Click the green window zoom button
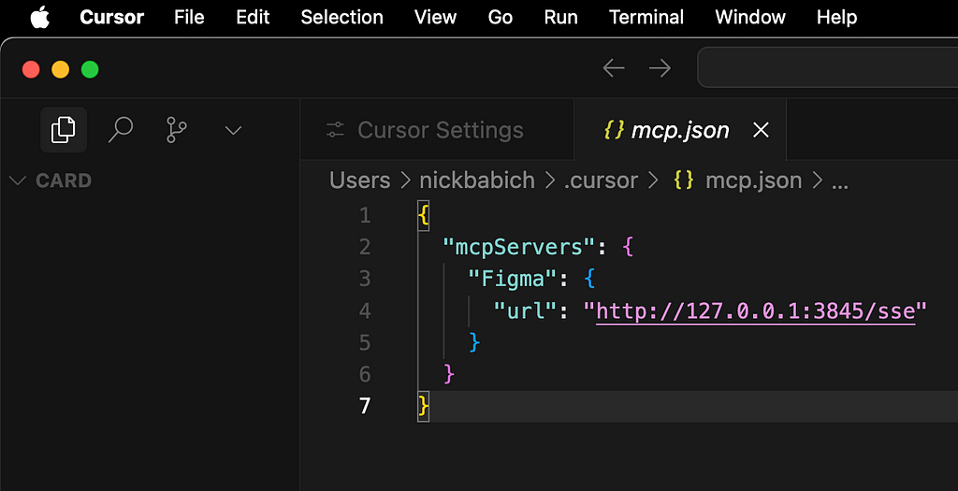This screenshot has width=958, height=491. point(90,69)
